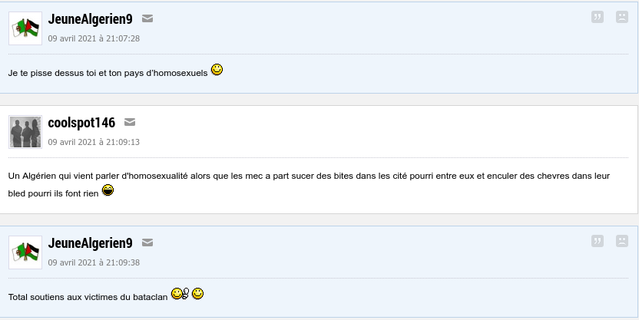Open permalink dated 09 avril 2021 à 21:09:38

point(94,262)
